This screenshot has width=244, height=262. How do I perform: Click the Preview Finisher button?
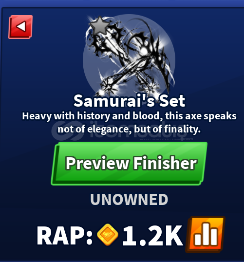pos(129,164)
